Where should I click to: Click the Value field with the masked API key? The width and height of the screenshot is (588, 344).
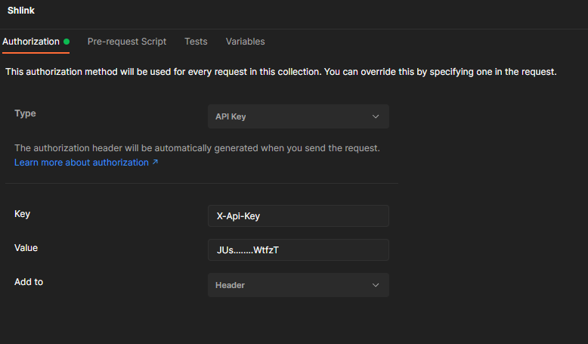[x=298, y=249]
